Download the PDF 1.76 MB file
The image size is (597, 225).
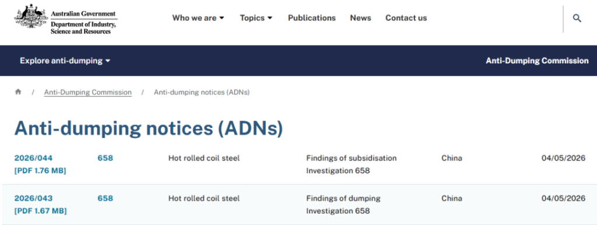(40, 171)
